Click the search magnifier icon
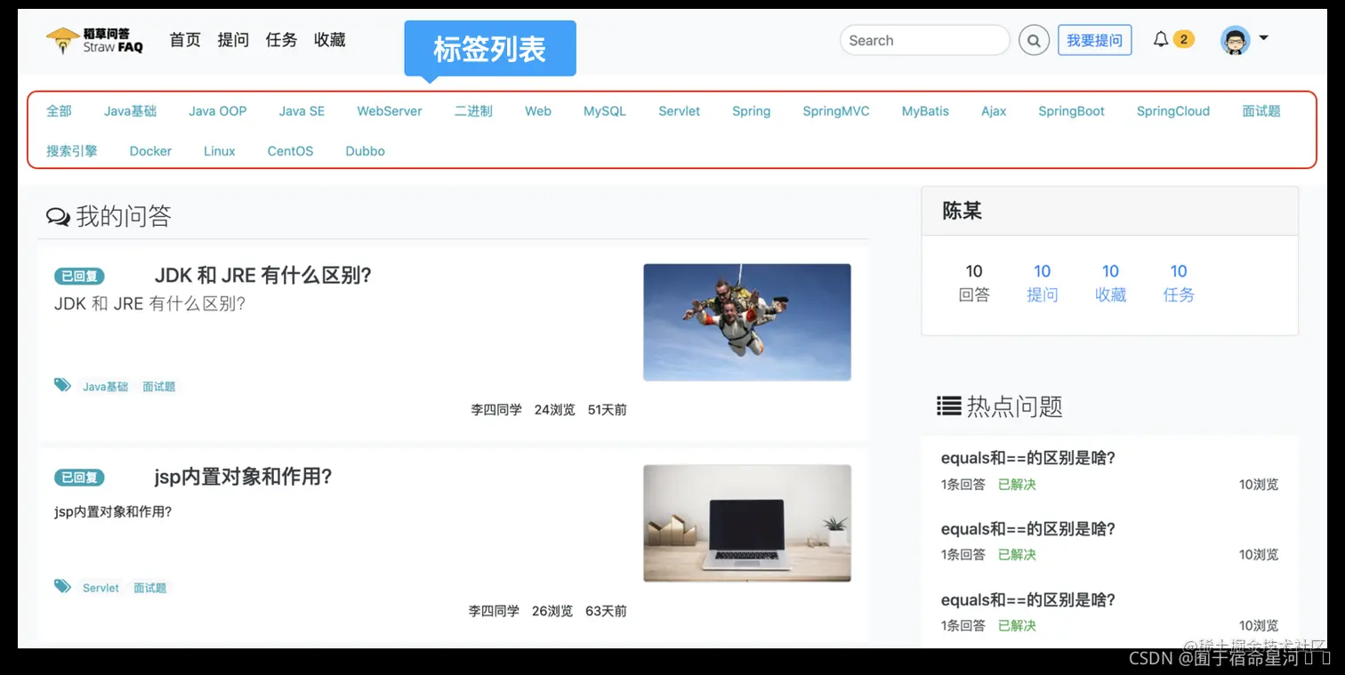The width and height of the screenshot is (1345, 675). point(1033,40)
